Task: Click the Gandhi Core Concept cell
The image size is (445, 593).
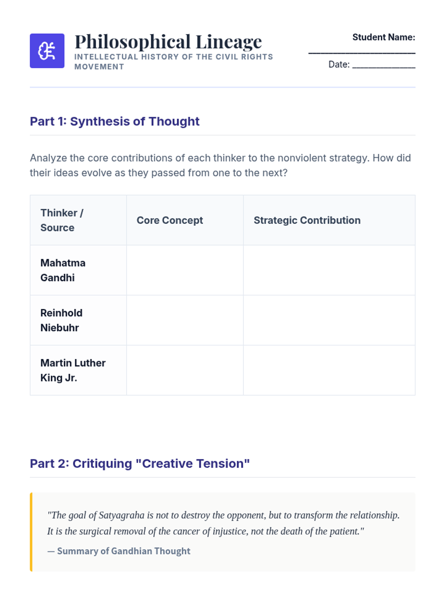Action: click(x=185, y=270)
